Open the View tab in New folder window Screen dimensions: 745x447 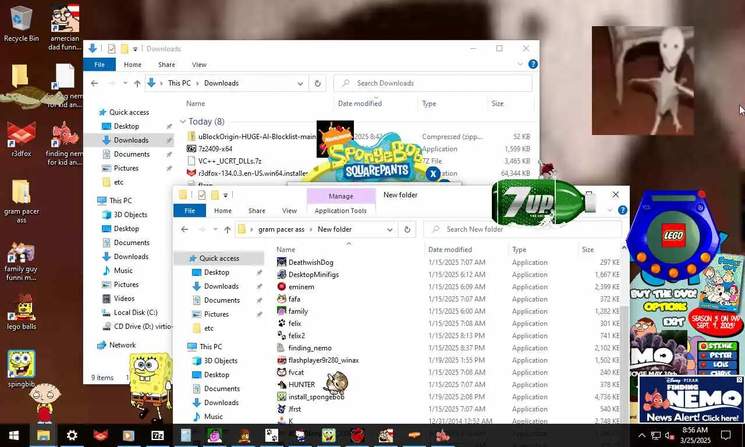pos(290,211)
